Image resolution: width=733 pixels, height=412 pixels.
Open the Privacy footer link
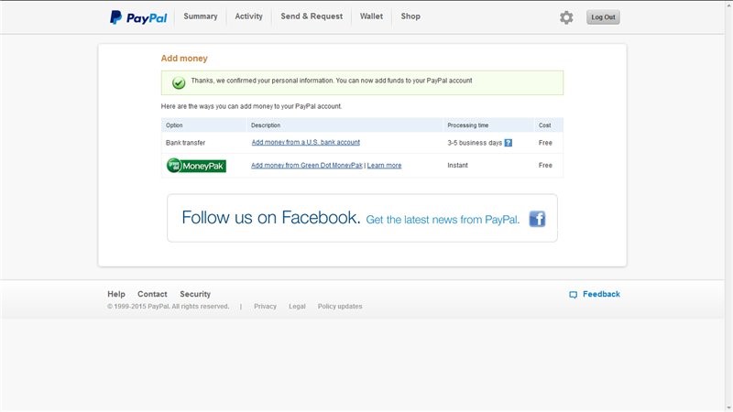coord(265,307)
